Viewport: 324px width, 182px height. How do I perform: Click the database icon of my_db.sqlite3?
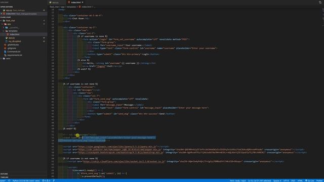pyautogui.click(x=7, y=41)
